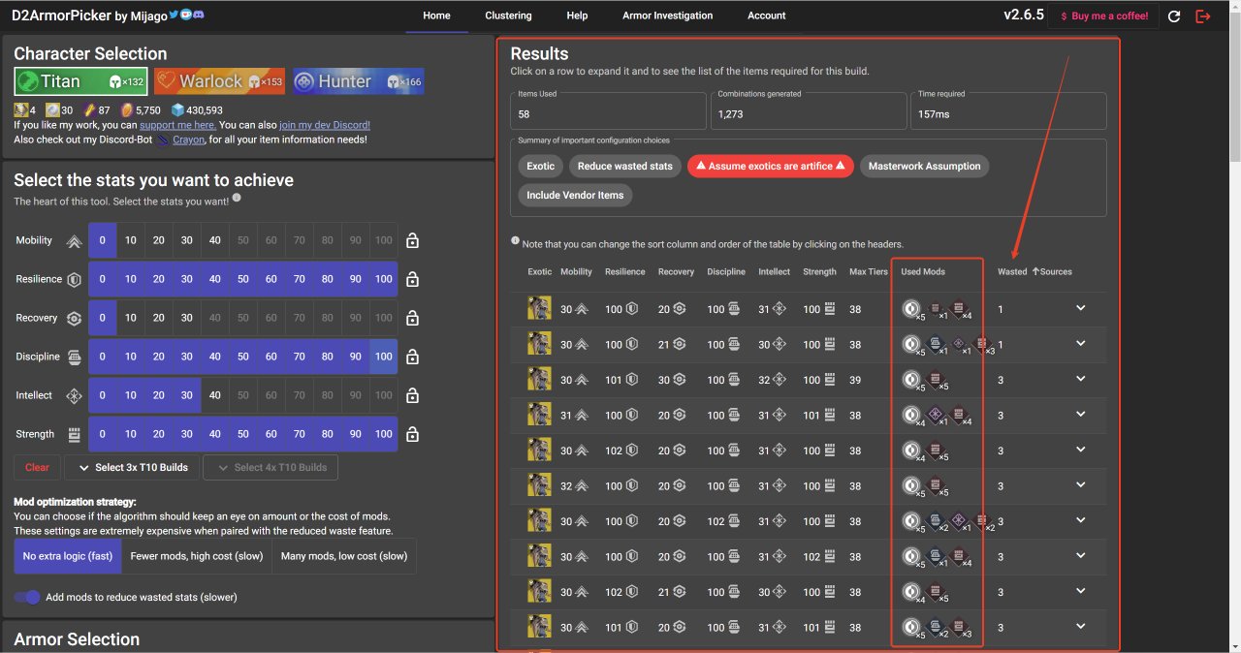Click the Resilience shield stat icon
Image resolution: width=1241 pixels, height=653 pixels.
(x=74, y=280)
